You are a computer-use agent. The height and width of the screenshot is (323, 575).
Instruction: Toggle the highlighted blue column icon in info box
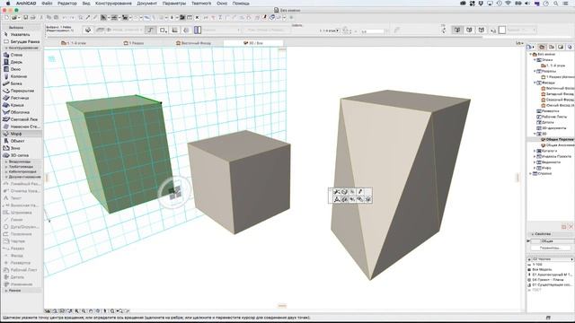[198, 30]
